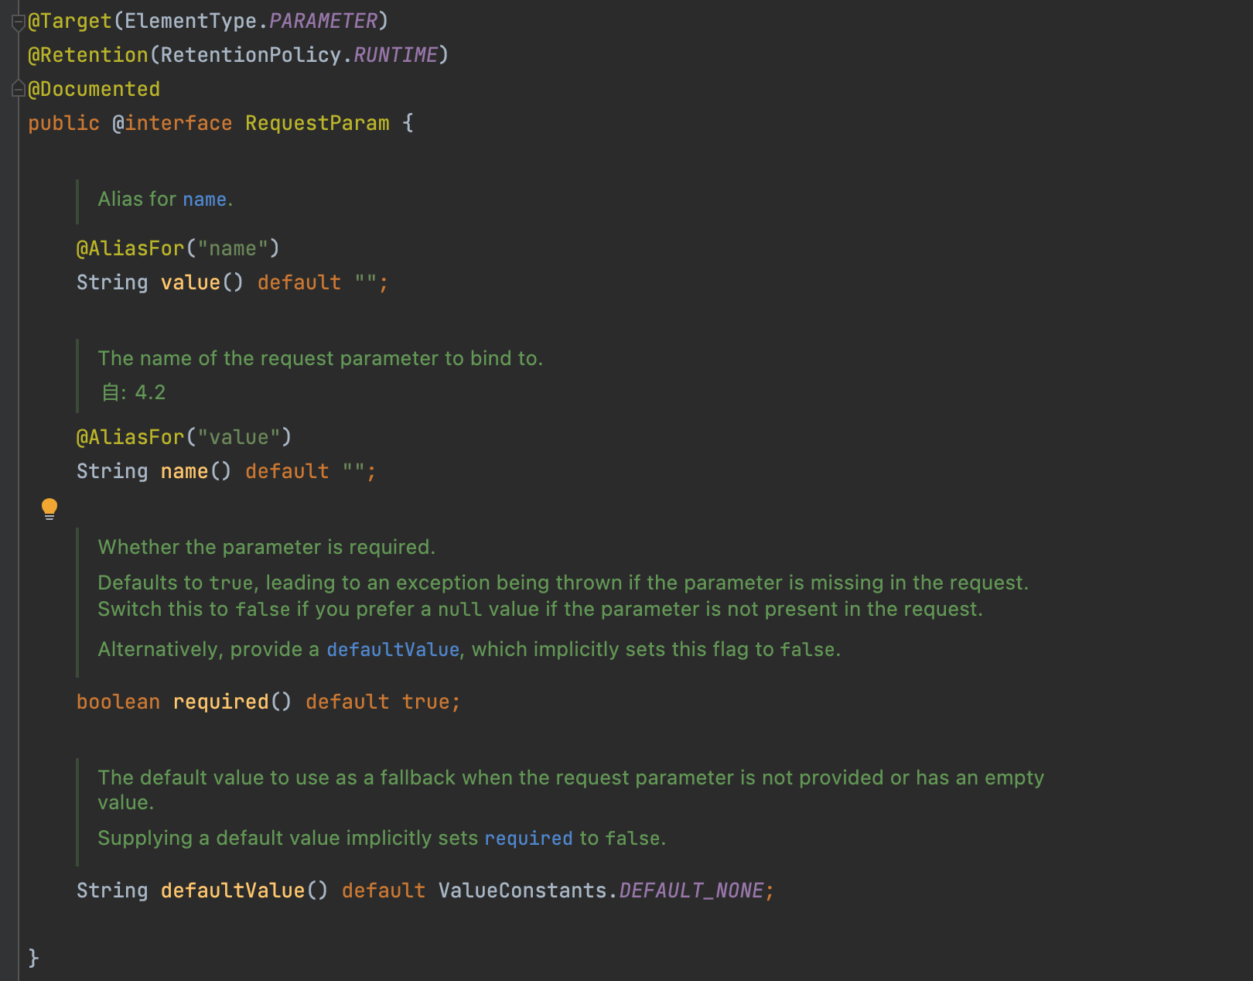
Task: Follow the 'required' link in documentation
Action: [x=528, y=839]
